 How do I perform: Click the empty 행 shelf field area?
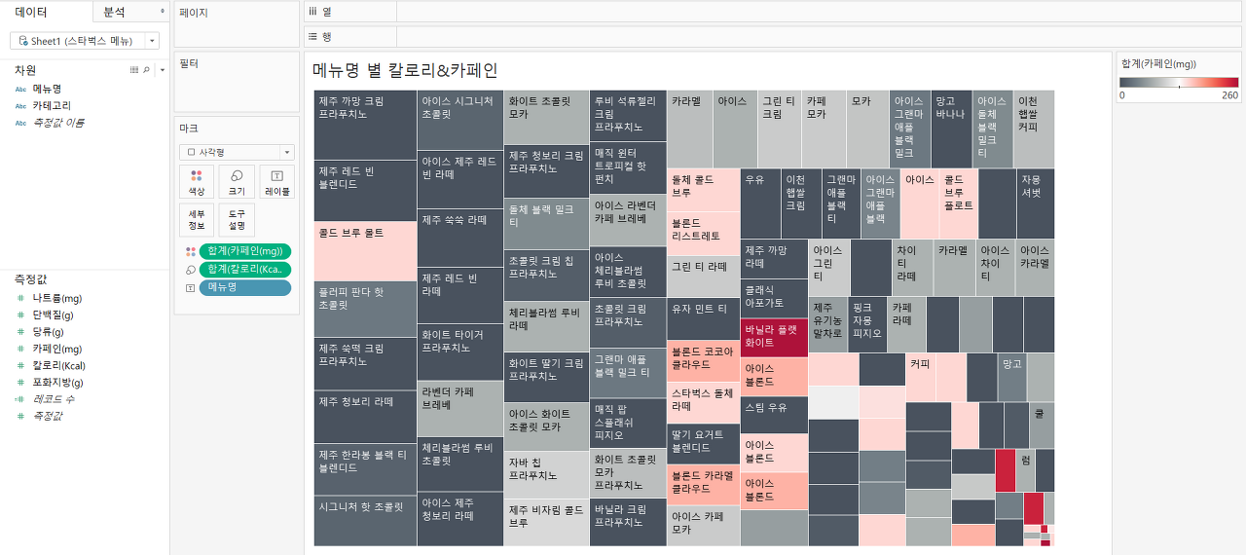point(821,36)
